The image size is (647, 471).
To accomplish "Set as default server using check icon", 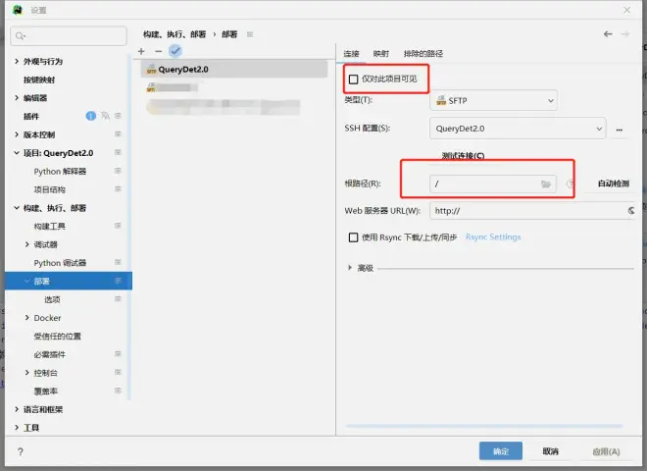I will click(175, 51).
